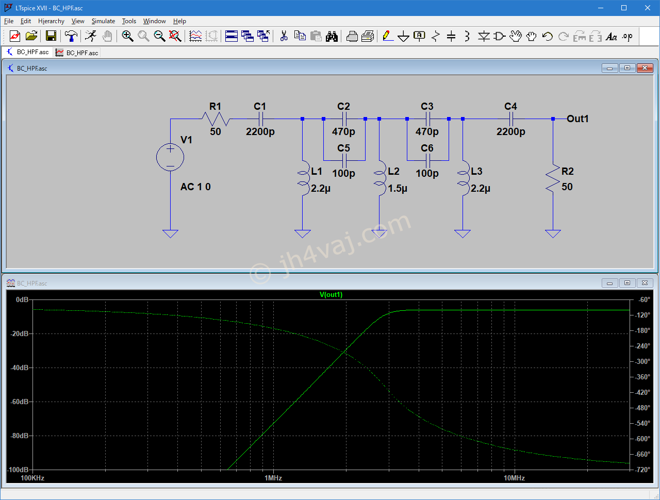Image resolution: width=660 pixels, height=500 pixels.
Task: Click the 1MHz frequency axis label
Action: [273, 478]
